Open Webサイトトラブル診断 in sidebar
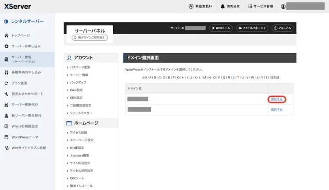The width and height of the screenshot is (329, 190). [29, 148]
